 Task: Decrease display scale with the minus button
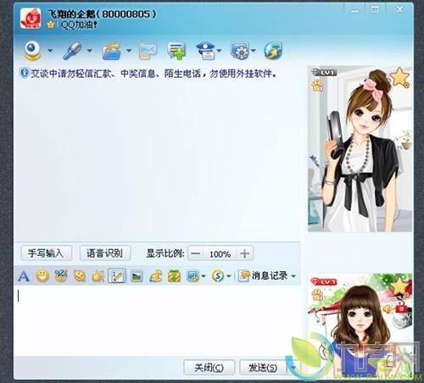tap(196, 253)
